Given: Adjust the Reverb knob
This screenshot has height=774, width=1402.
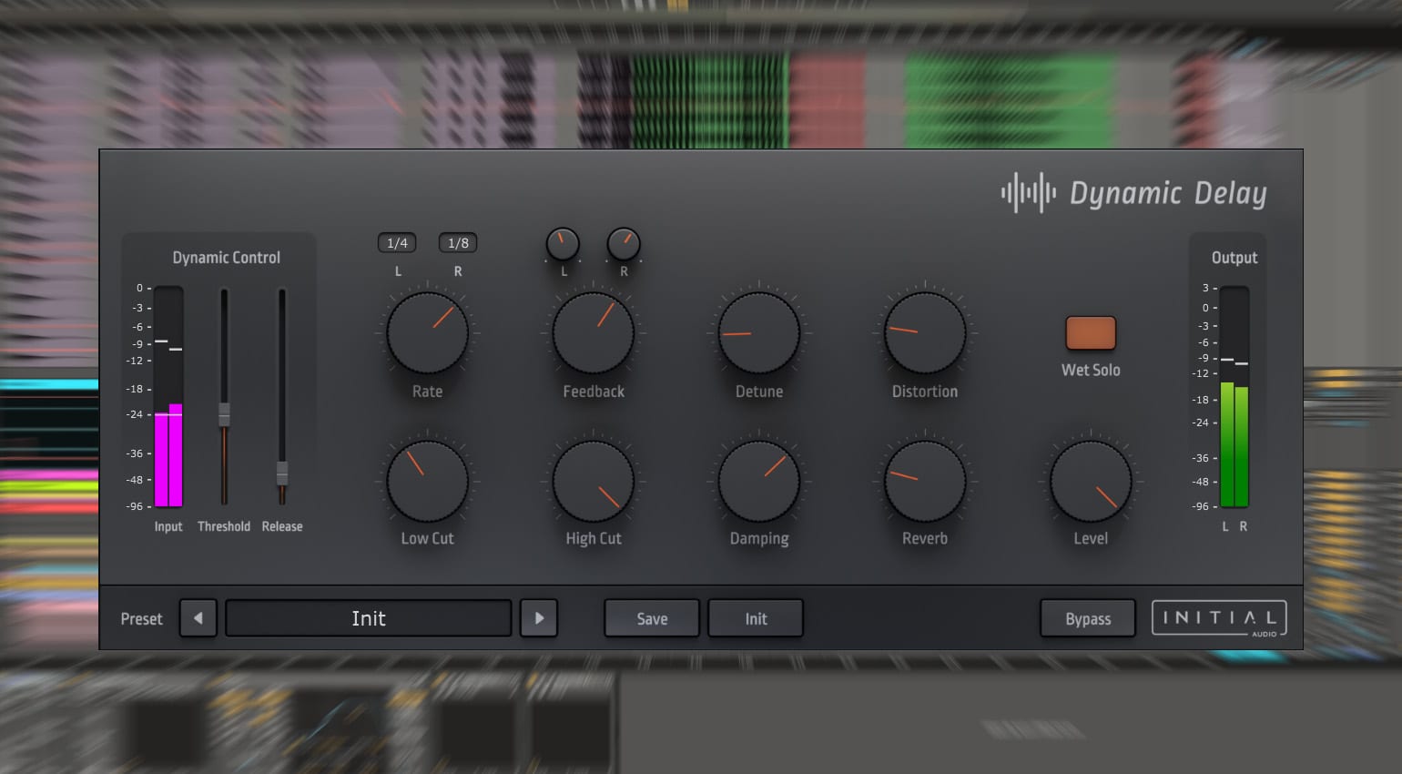Looking at the screenshot, I should point(924,480).
